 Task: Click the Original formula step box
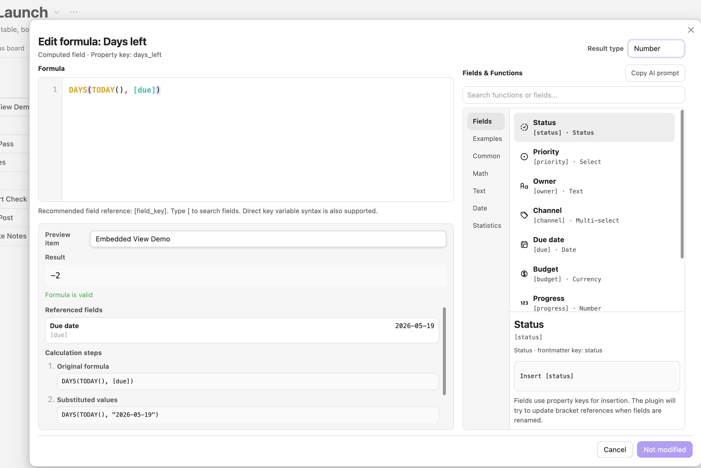[248, 381]
